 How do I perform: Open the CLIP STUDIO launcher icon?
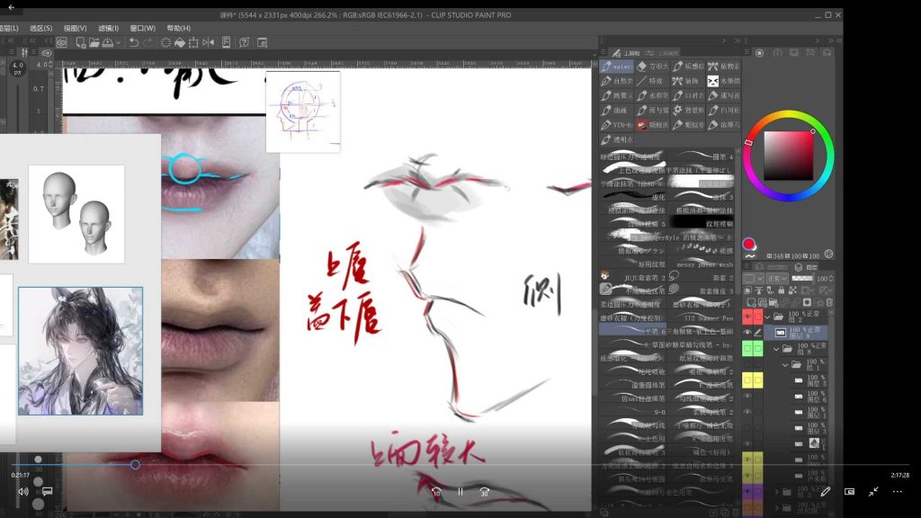point(62,42)
